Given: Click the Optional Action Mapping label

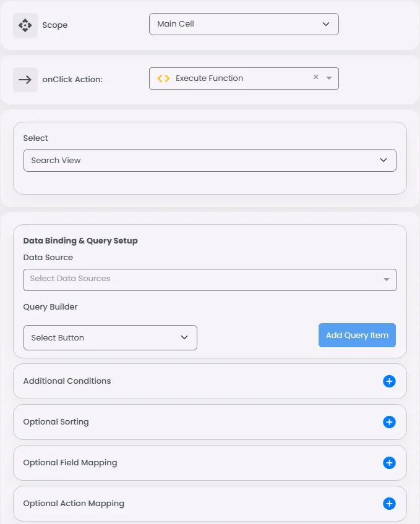Looking at the screenshot, I should [x=74, y=504].
